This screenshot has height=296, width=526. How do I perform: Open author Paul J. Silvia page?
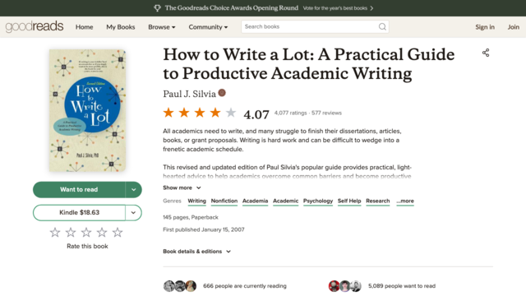[189, 94]
